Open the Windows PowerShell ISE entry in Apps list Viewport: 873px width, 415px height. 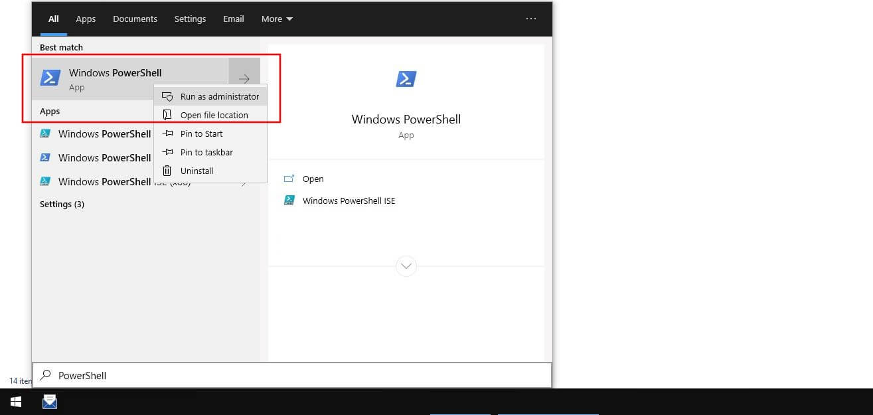pyautogui.click(x=93, y=181)
